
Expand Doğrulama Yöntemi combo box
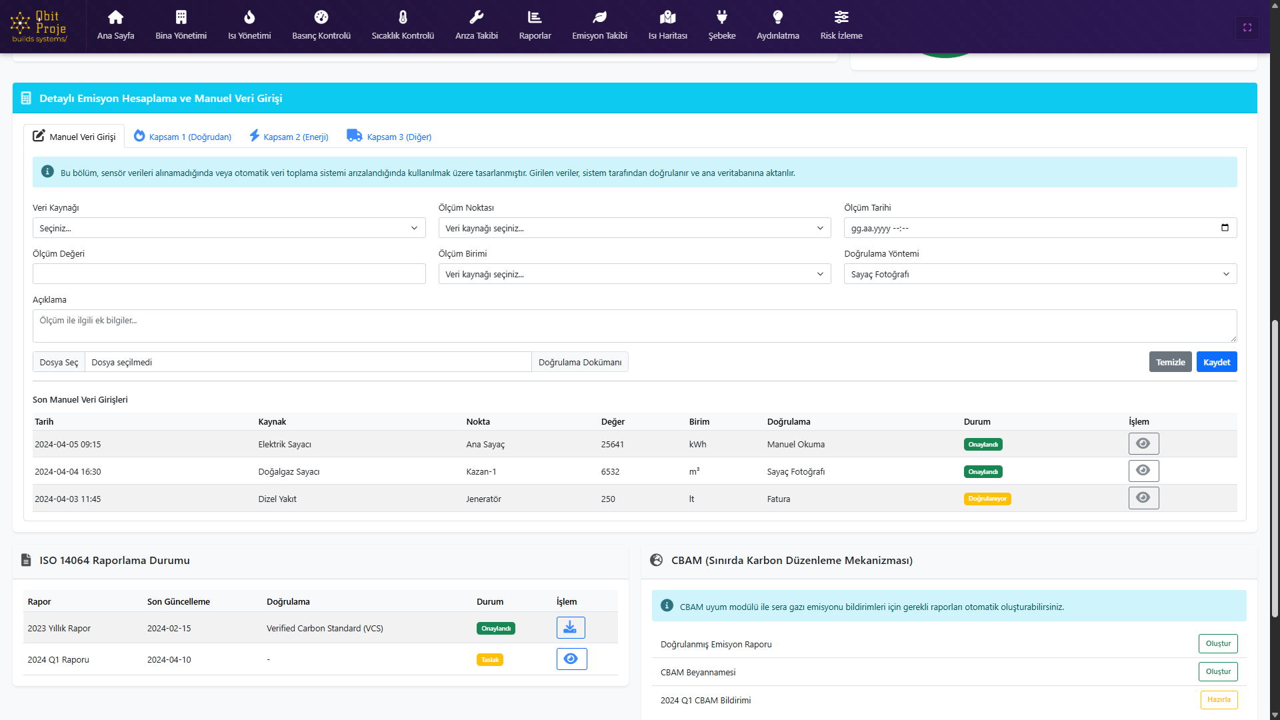coord(1040,274)
